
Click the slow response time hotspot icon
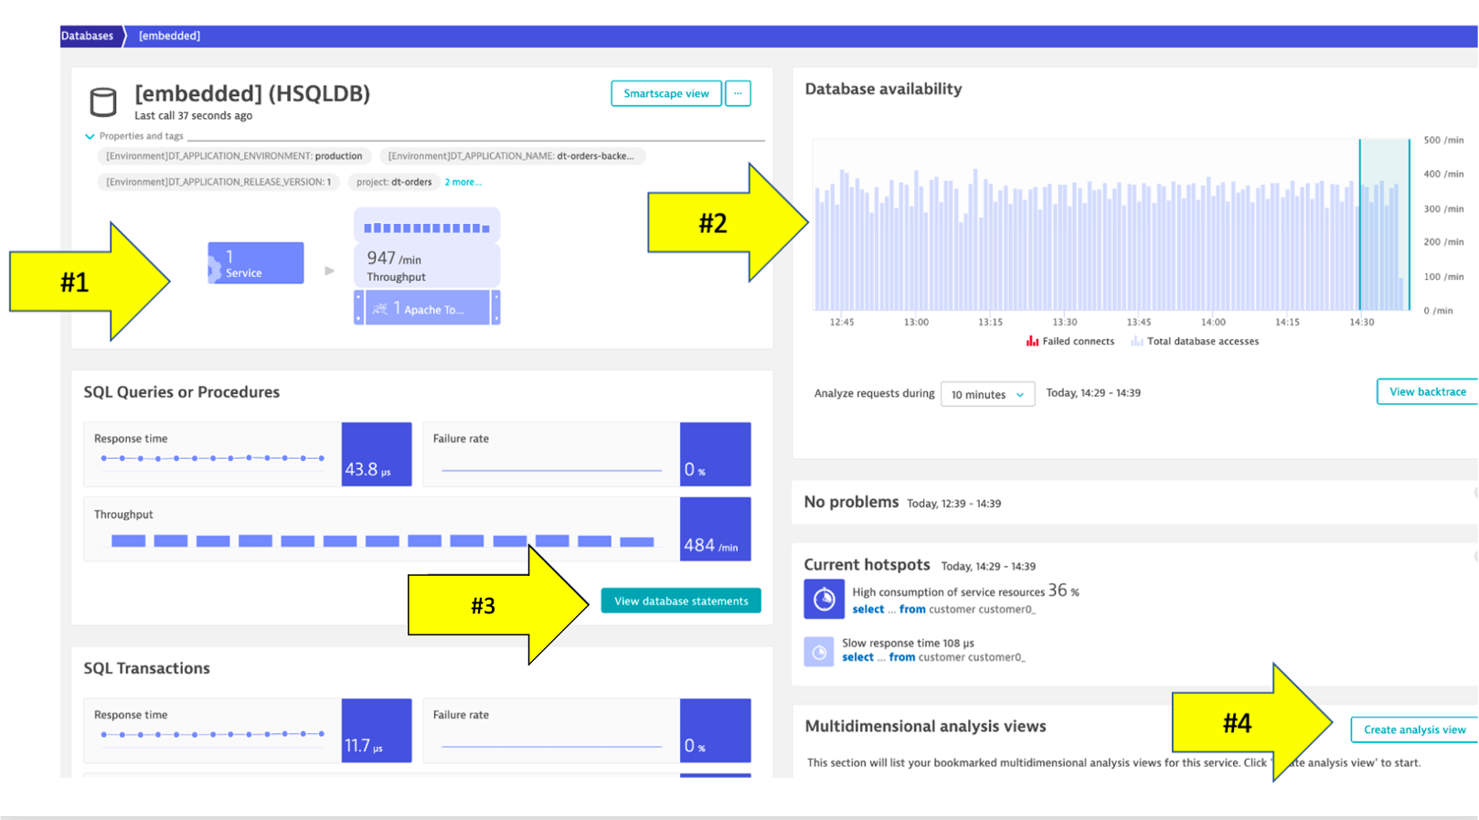819,652
